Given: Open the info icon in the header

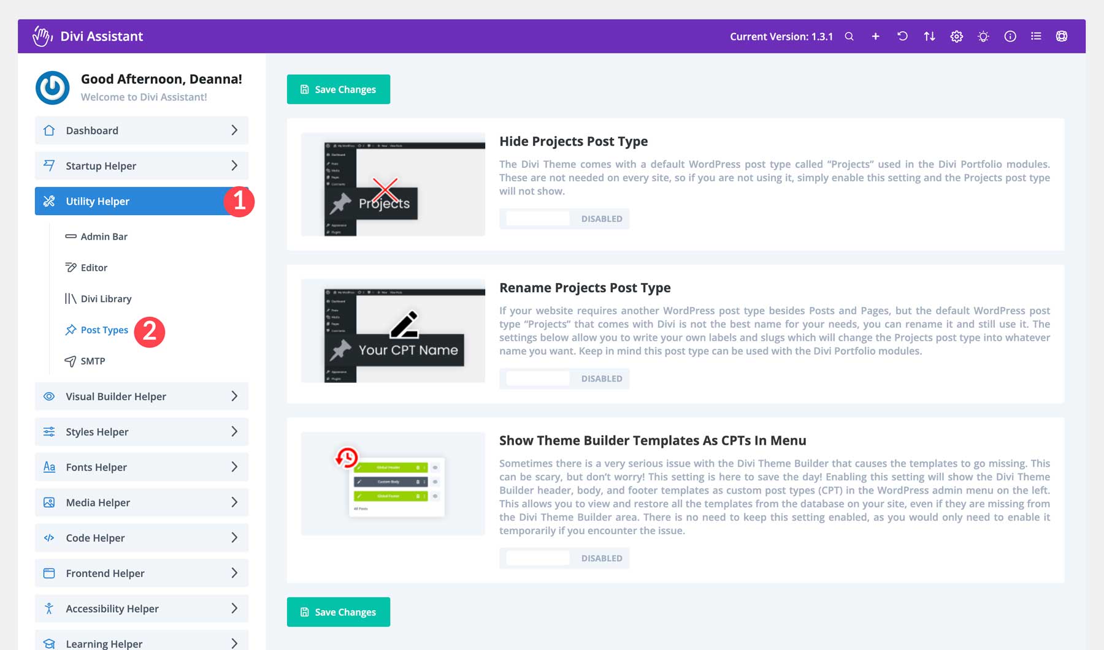Looking at the screenshot, I should tap(1010, 36).
